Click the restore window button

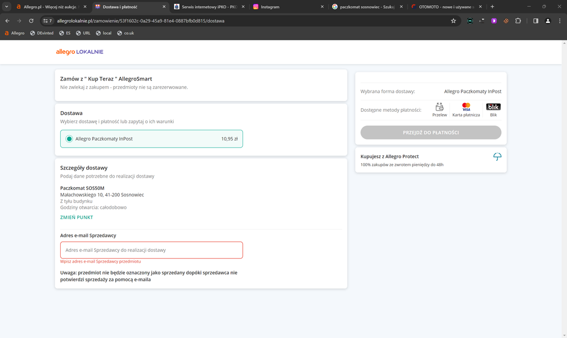point(544,6)
